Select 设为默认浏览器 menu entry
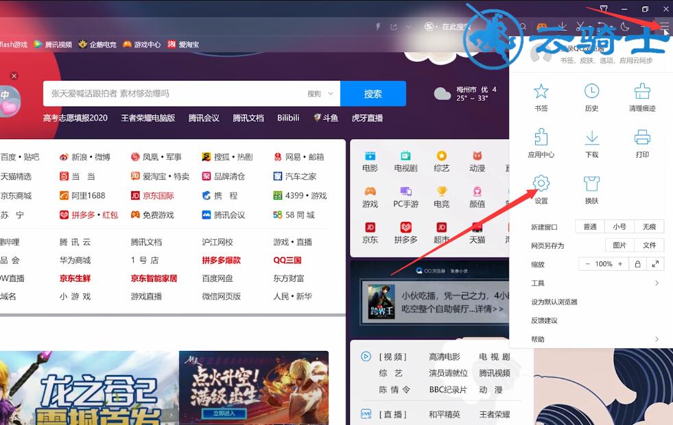The width and height of the screenshot is (673, 425). (554, 302)
